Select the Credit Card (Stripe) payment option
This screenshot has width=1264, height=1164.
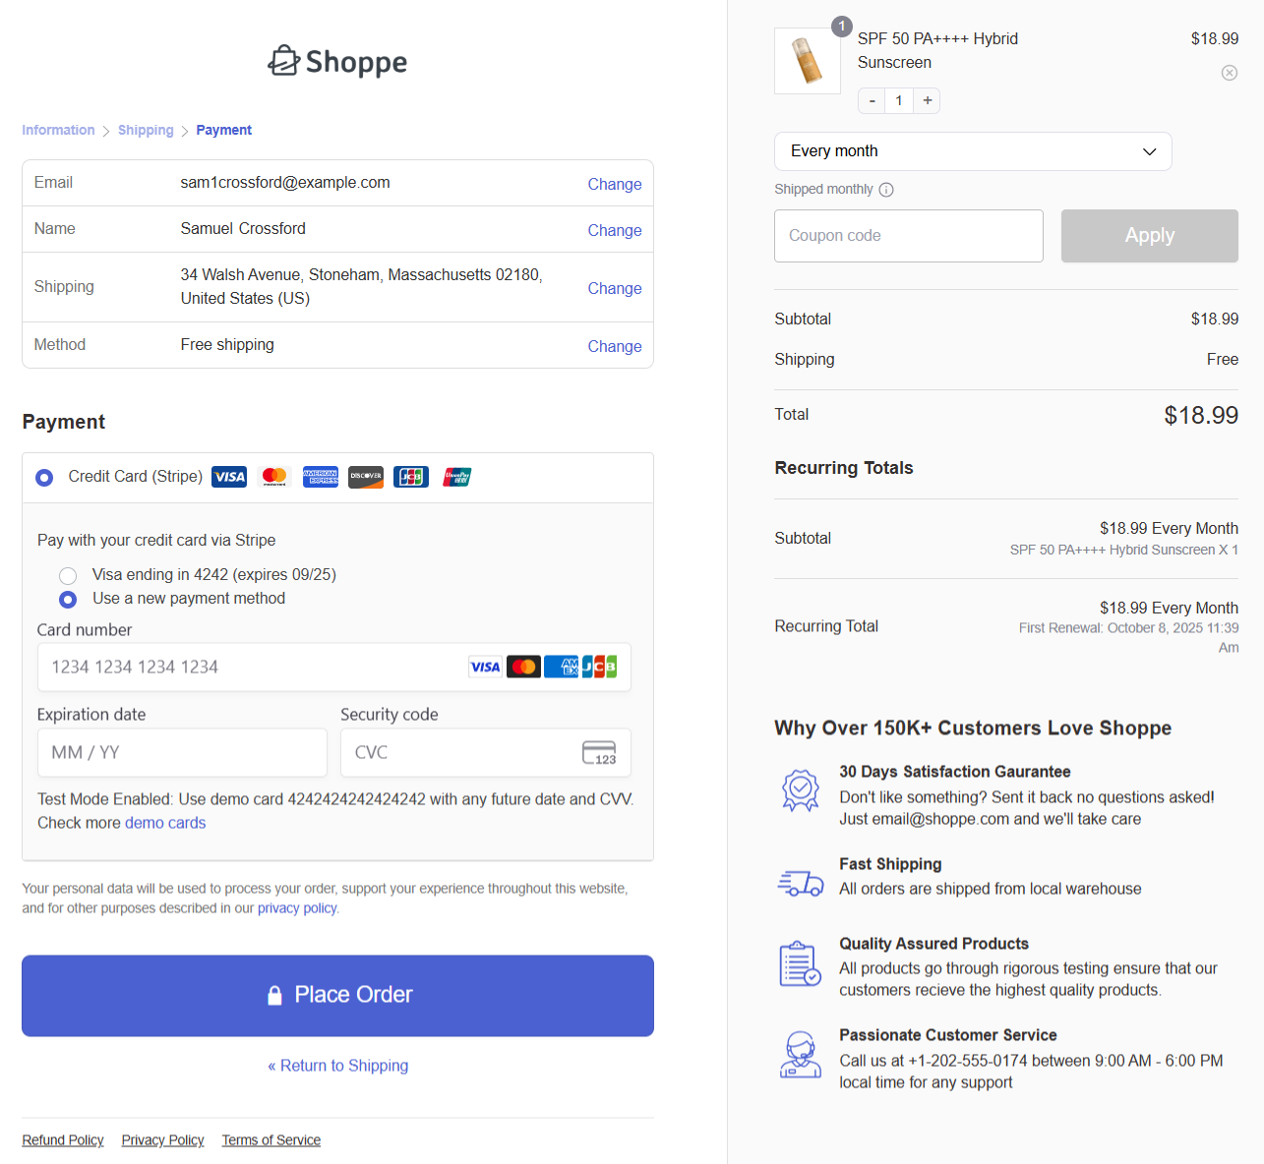click(x=43, y=477)
